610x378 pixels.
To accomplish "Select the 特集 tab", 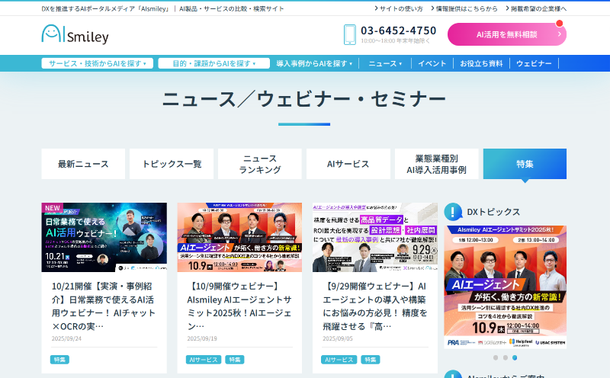I will 525,164.
